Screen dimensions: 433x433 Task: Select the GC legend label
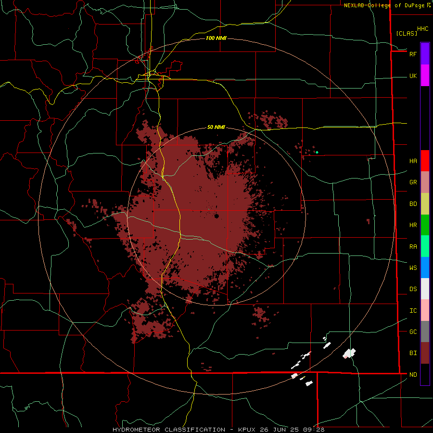[413, 332]
